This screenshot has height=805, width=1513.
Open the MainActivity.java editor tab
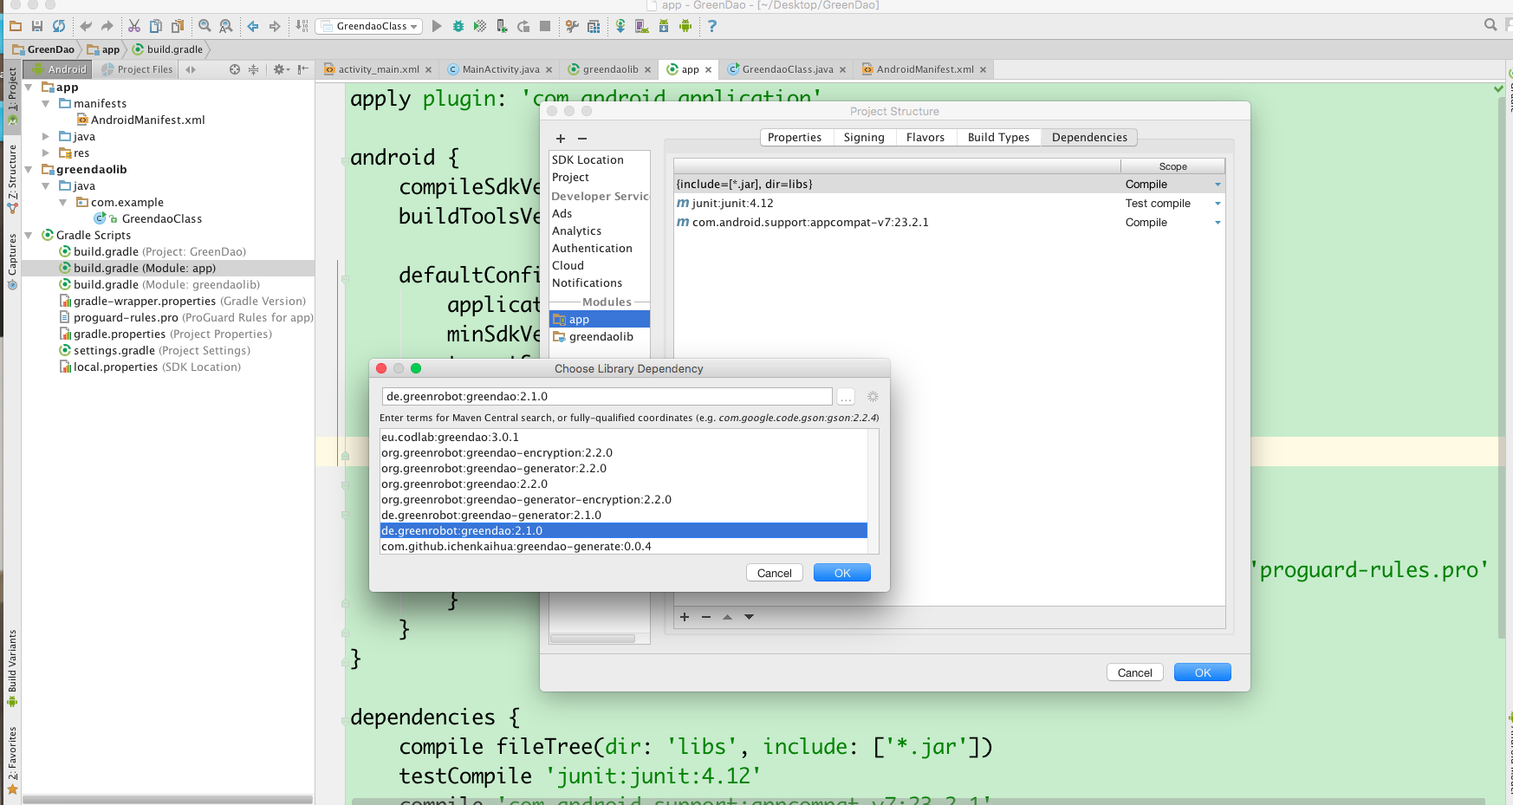pyautogui.click(x=500, y=69)
